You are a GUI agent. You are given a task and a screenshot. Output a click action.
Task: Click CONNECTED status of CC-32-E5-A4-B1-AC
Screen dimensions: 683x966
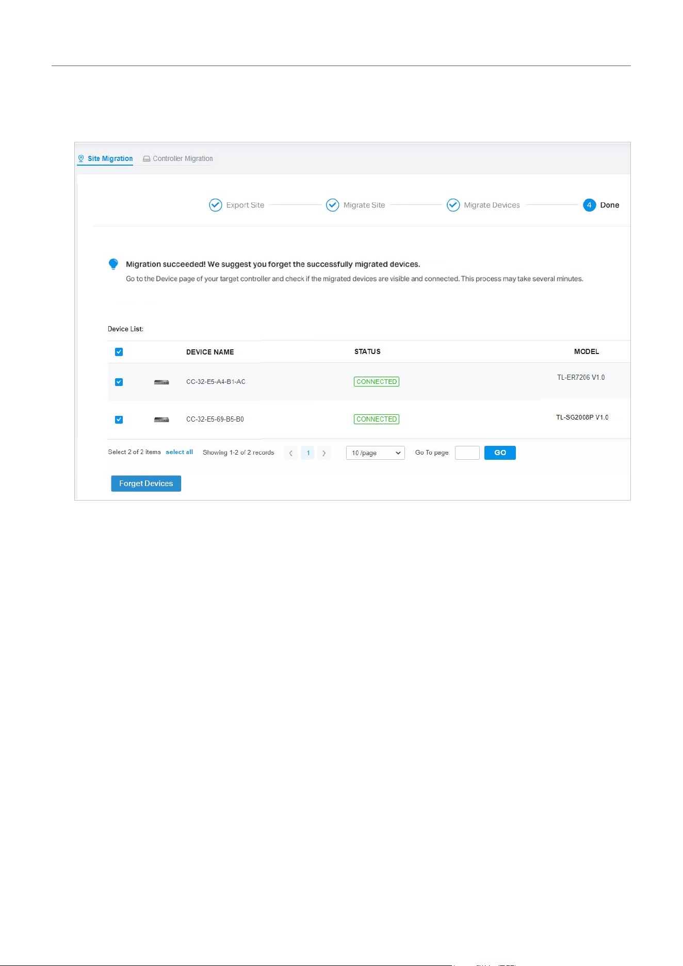pyautogui.click(x=377, y=382)
